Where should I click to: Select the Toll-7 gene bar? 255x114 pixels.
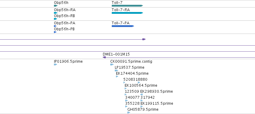127,6
